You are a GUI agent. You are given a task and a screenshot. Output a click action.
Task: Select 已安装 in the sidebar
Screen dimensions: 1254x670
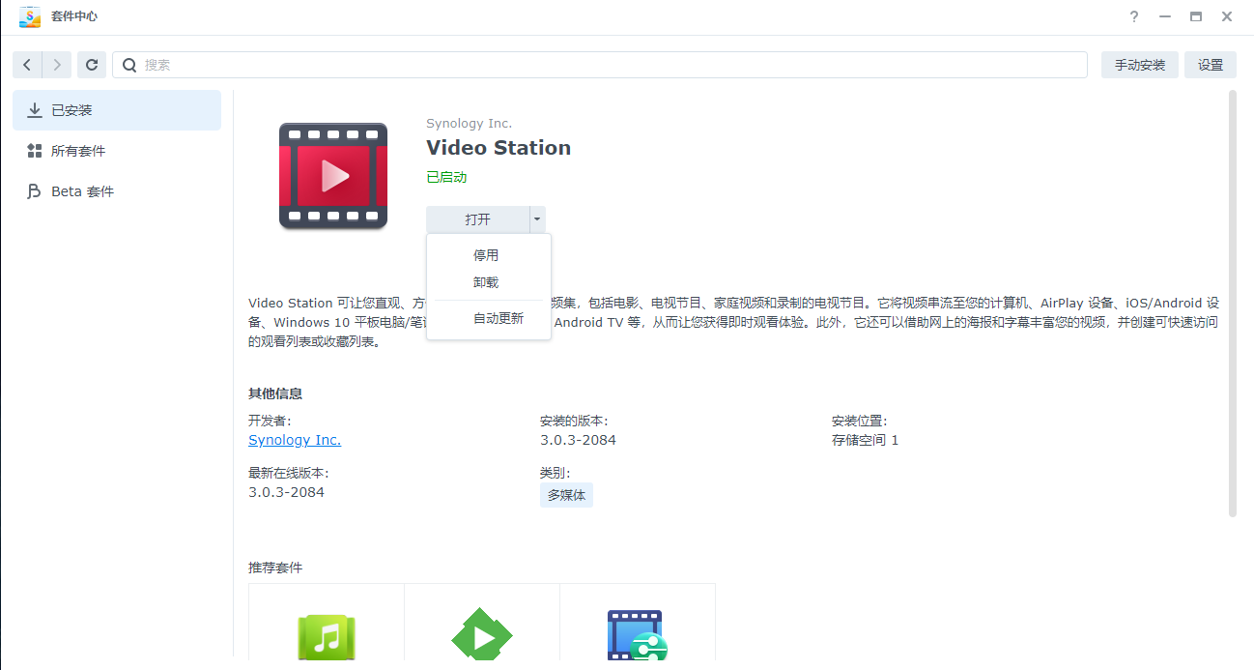[x=117, y=110]
